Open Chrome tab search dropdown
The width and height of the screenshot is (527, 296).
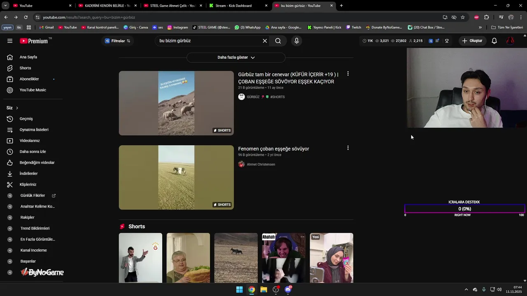coord(5,6)
